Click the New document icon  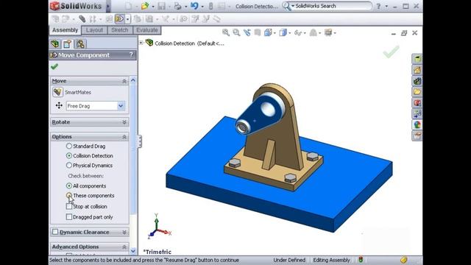coord(128,6)
